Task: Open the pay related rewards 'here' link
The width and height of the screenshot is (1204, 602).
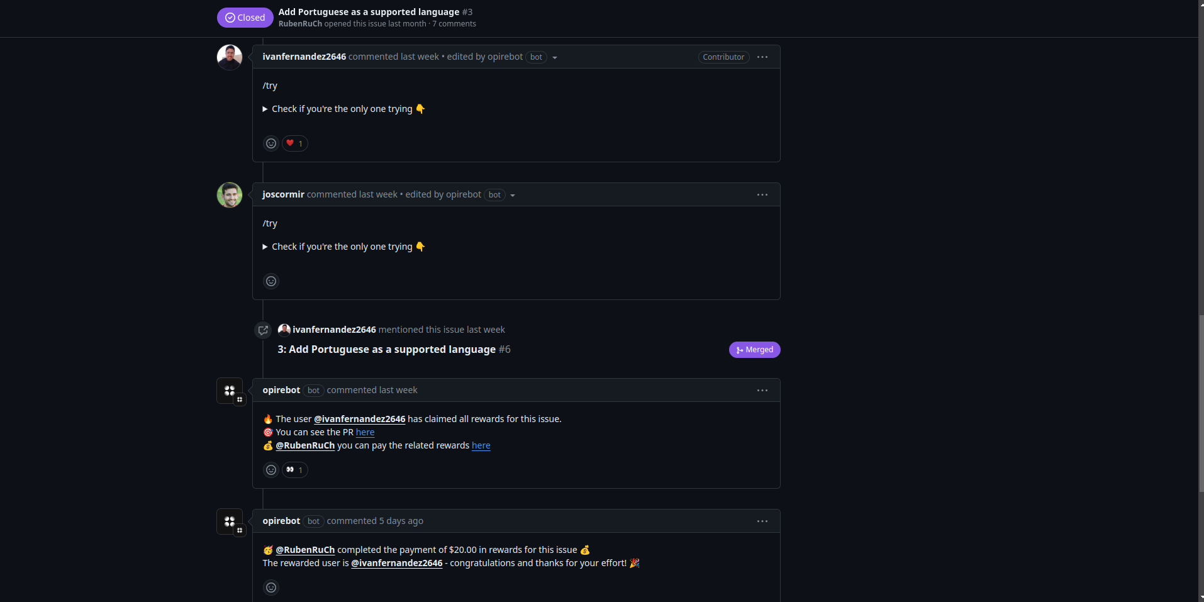Action: (481, 445)
